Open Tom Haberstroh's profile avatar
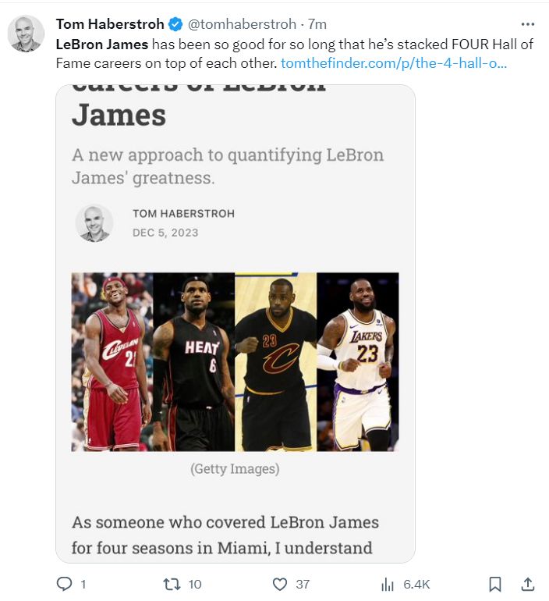Image resolution: width=549 pixels, height=601 pixels. pos(26,34)
